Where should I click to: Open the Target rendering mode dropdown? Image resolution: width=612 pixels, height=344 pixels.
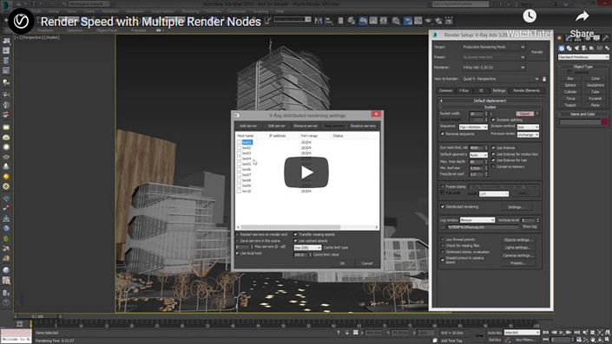click(x=494, y=47)
